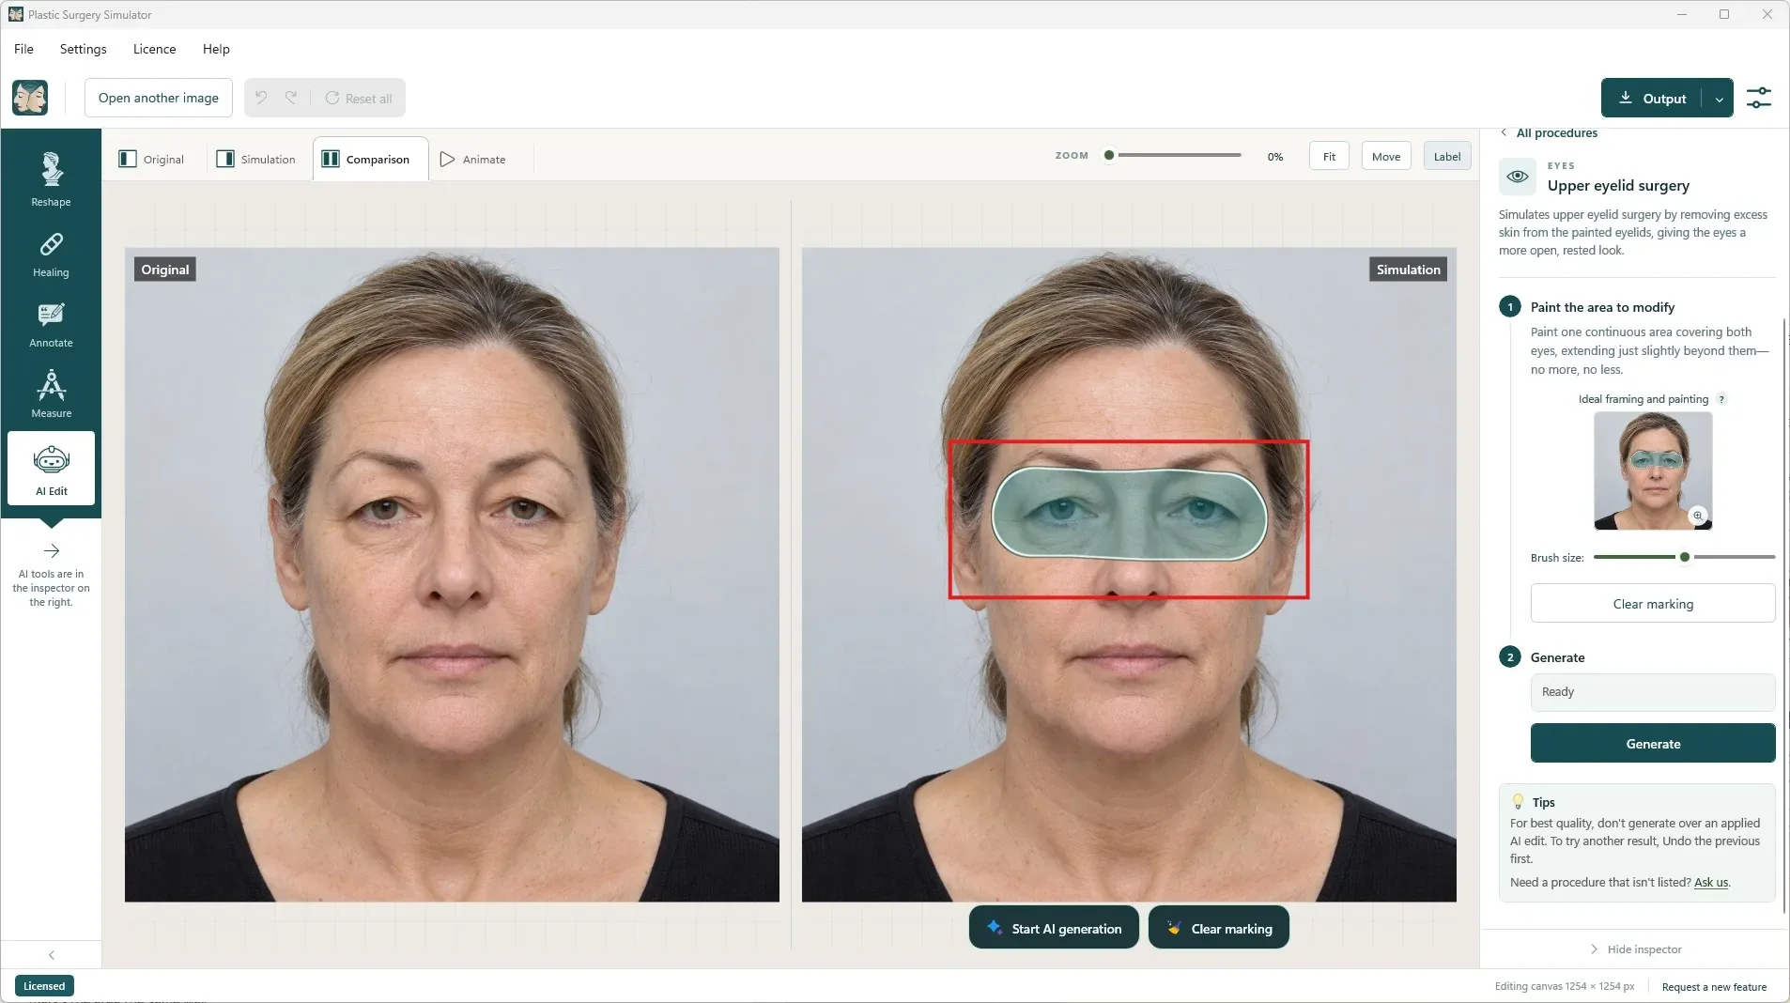The width and height of the screenshot is (1790, 1003).
Task: Play the Animate view
Action: [473, 159]
